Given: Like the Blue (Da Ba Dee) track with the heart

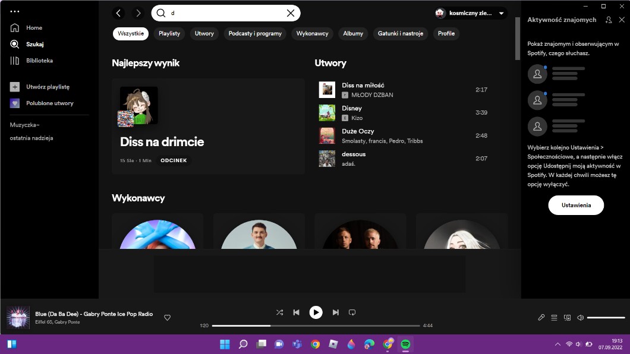Looking at the screenshot, I should point(168,318).
